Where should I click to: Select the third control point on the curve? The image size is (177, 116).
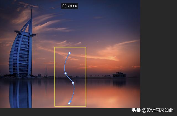click(73, 83)
